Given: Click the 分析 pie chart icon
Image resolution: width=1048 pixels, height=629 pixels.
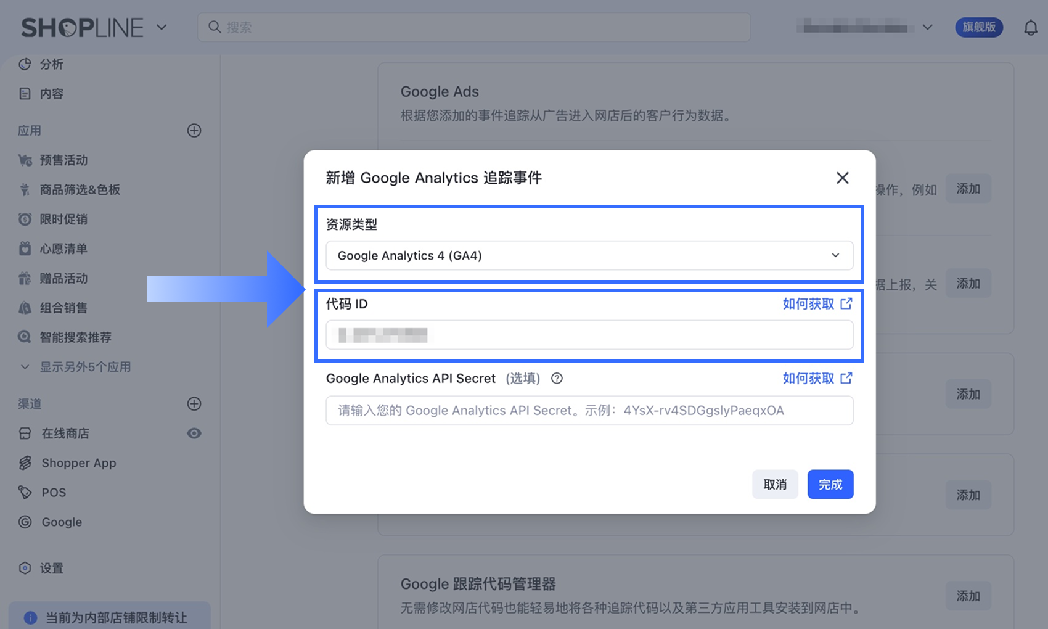Looking at the screenshot, I should tap(25, 64).
